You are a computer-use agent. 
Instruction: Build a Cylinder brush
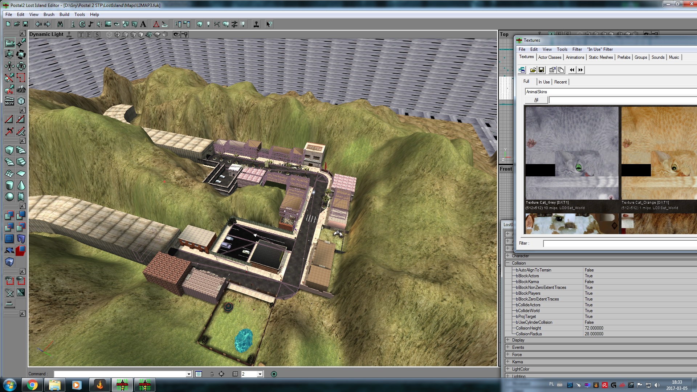9,185
